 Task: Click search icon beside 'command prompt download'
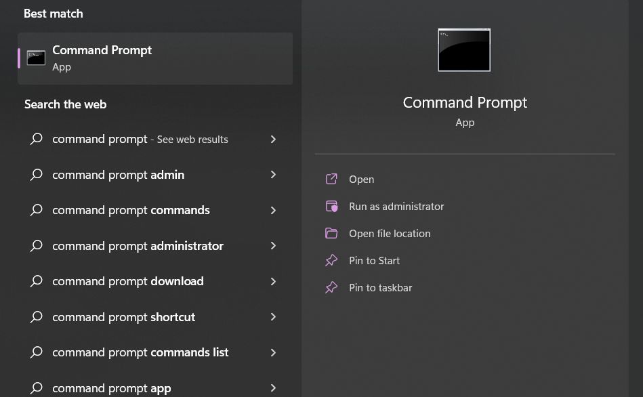pyautogui.click(x=36, y=281)
